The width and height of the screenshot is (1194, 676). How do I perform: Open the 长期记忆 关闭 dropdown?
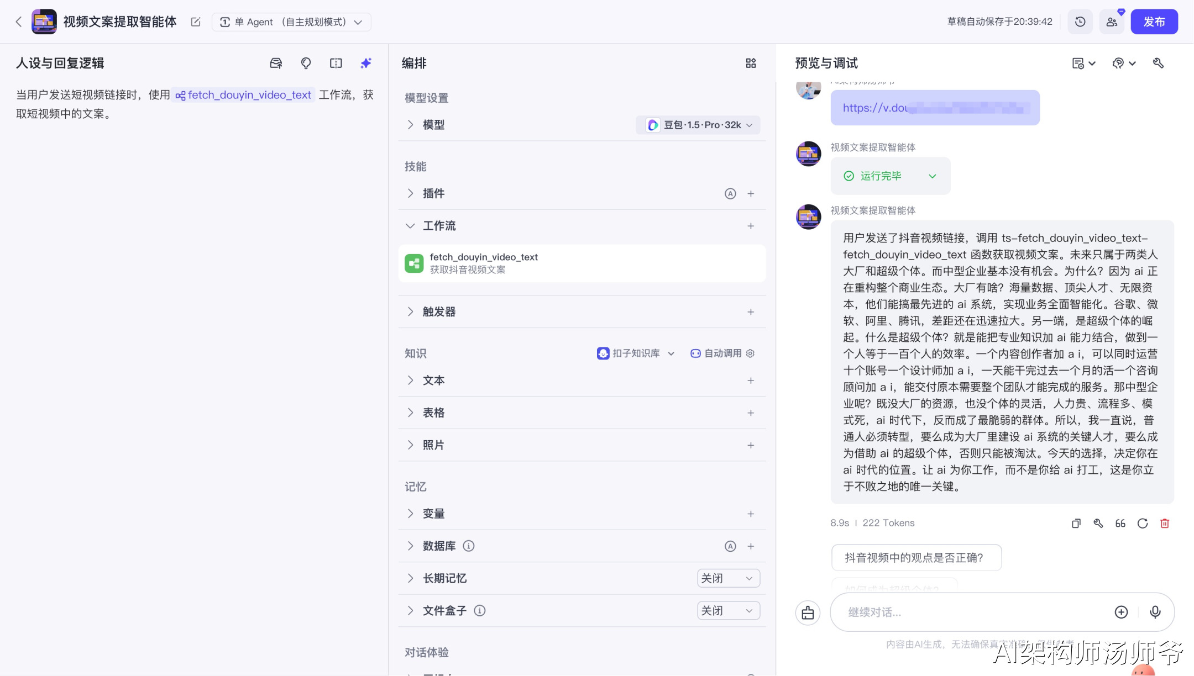pyautogui.click(x=728, y=578)
